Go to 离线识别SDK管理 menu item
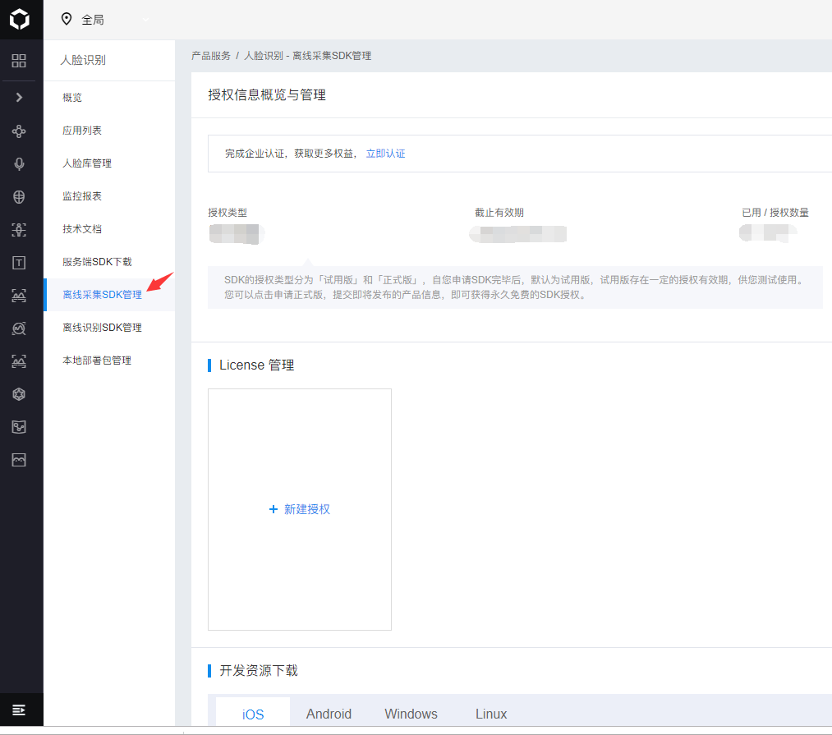832x735 pixels. [102, 328]
